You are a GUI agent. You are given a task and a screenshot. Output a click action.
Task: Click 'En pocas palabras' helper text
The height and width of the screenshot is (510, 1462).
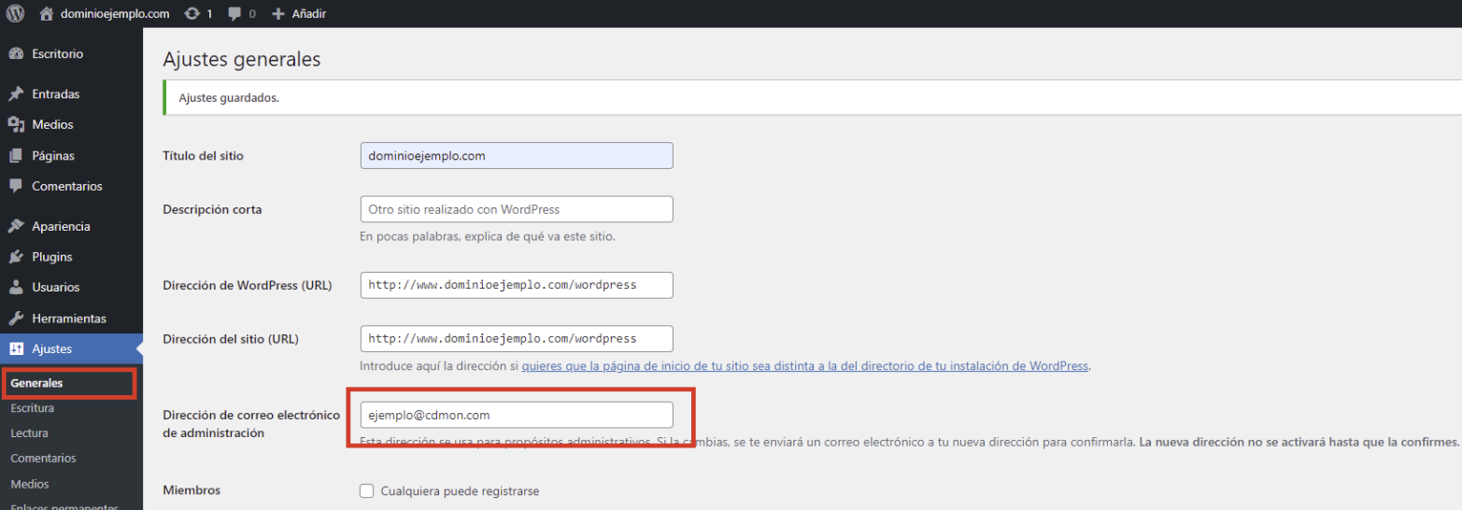(488, 236)
